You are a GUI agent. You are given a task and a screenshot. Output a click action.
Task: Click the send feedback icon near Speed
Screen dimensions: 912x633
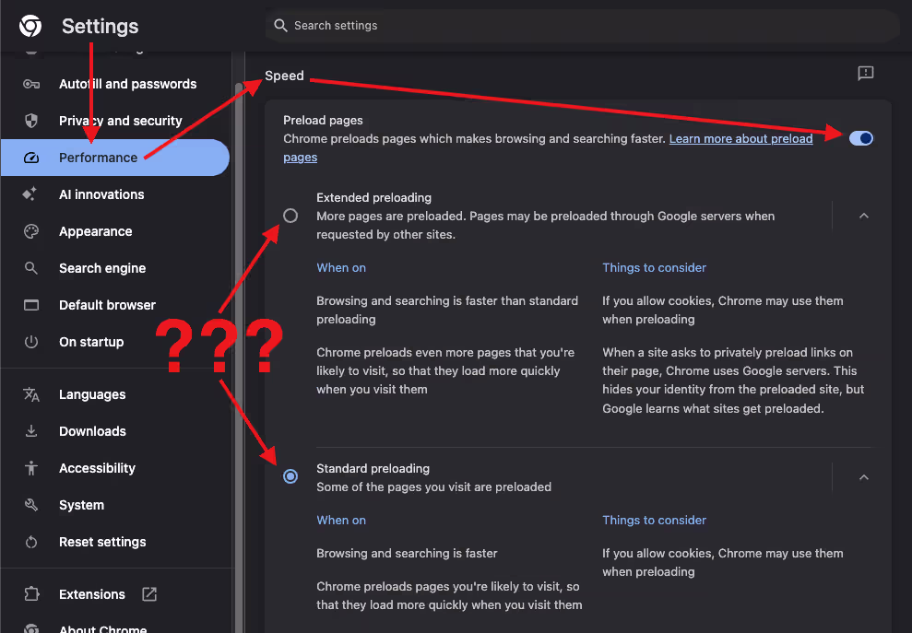click(865, 74)
